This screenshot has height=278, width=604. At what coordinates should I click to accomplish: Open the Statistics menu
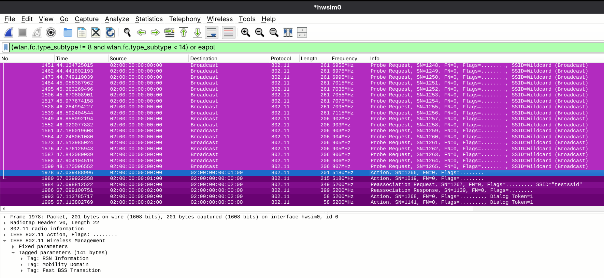[x=149, y=19]
